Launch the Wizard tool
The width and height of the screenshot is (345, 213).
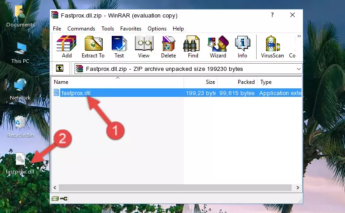[218, 47]
